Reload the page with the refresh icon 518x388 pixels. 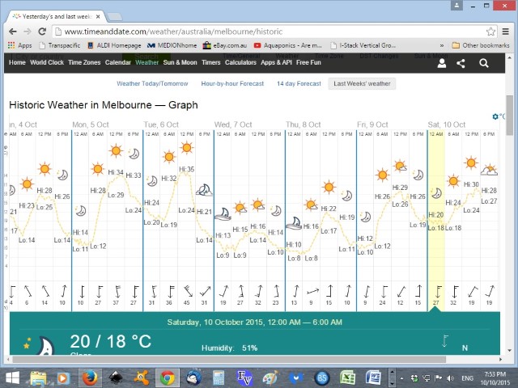[42, 32]
